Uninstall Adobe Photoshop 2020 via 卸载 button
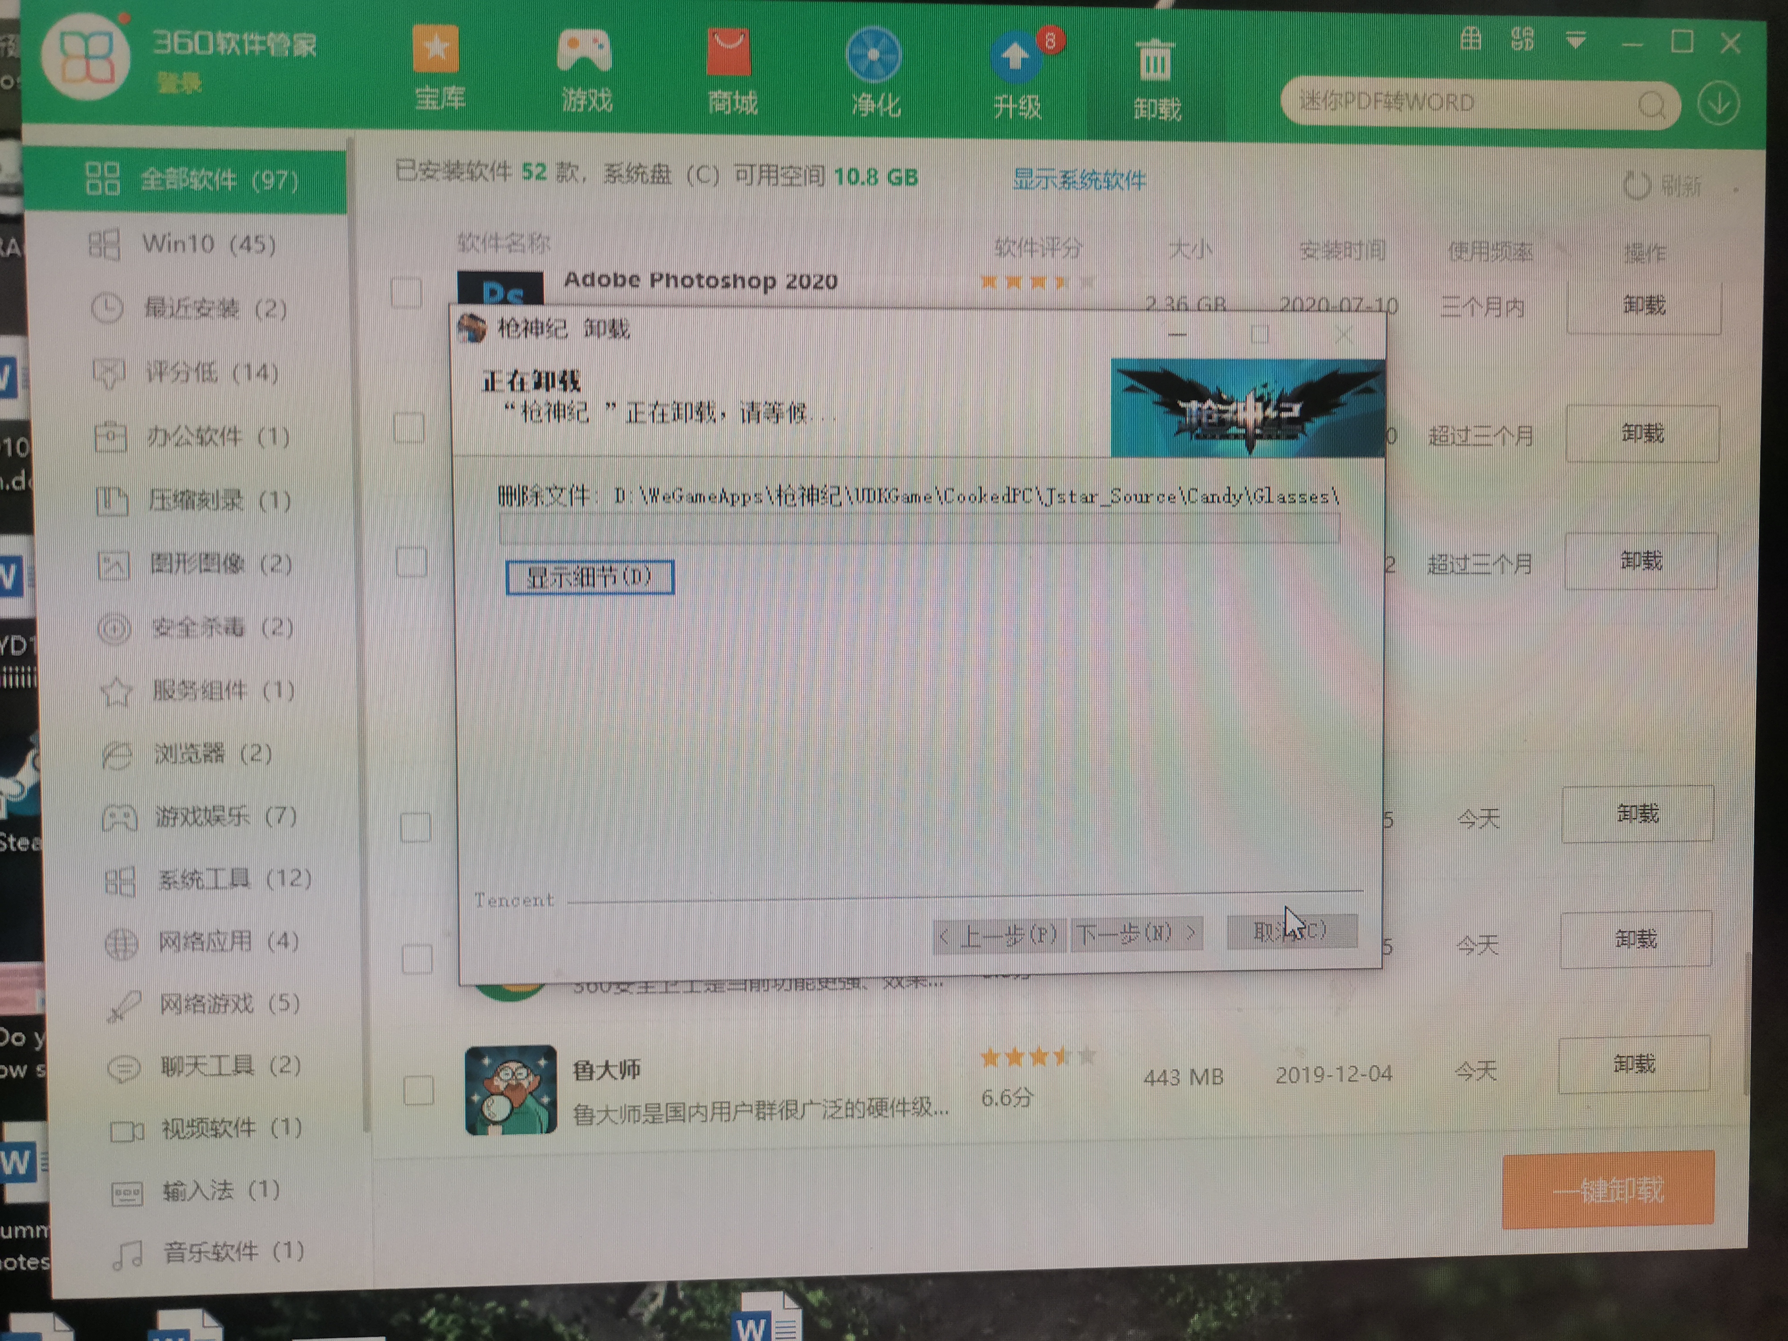 [x=1644, y=306]
